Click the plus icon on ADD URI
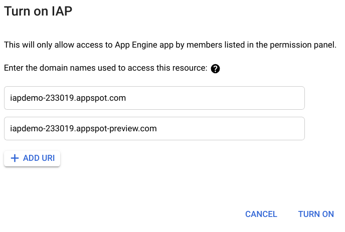 (15, 158)
